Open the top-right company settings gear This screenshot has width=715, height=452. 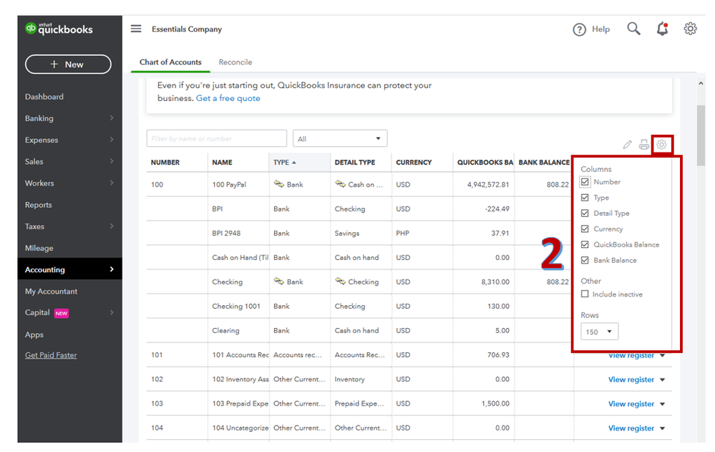pyautogui.click(x=690, y=29)
